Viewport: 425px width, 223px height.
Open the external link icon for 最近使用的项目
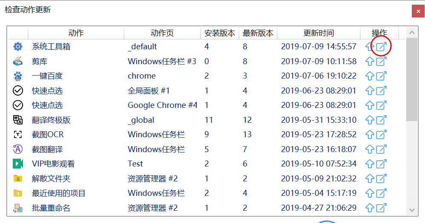click(381, 193)
